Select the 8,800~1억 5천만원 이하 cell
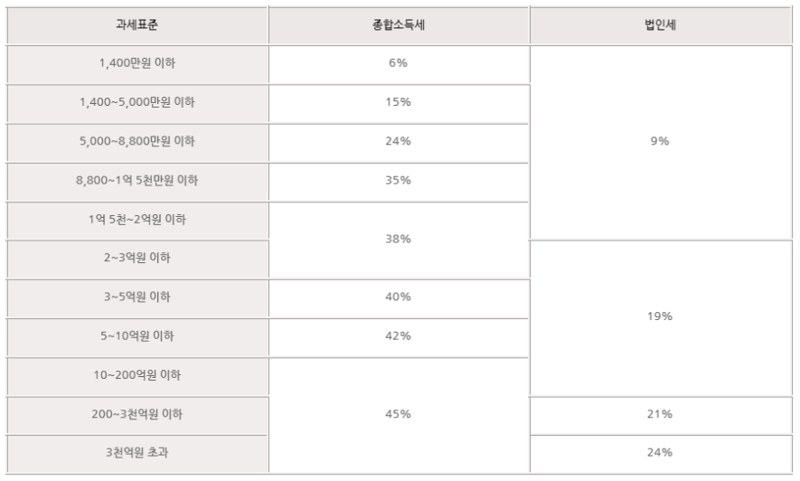Image resolution: width=800 pixels, height=481 pixels. pyautogui.click(x=137, y=181)
